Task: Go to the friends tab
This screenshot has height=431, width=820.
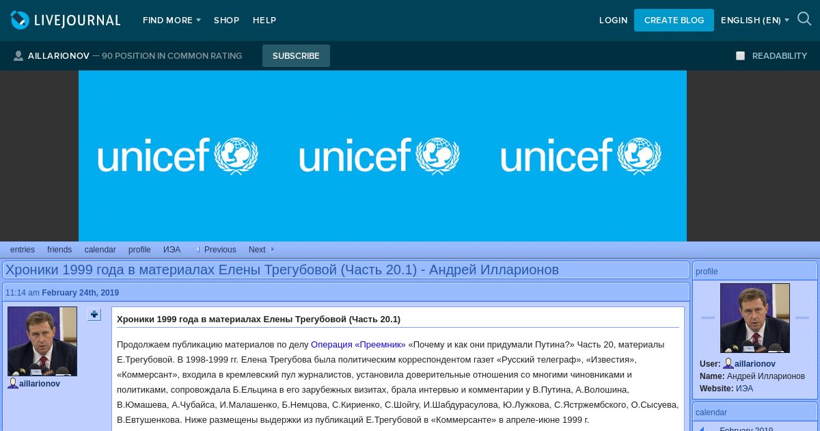Action: tap(59, 250)
